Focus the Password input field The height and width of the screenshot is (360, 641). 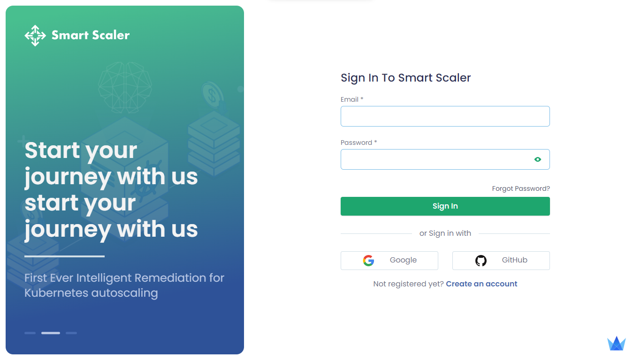445,159
